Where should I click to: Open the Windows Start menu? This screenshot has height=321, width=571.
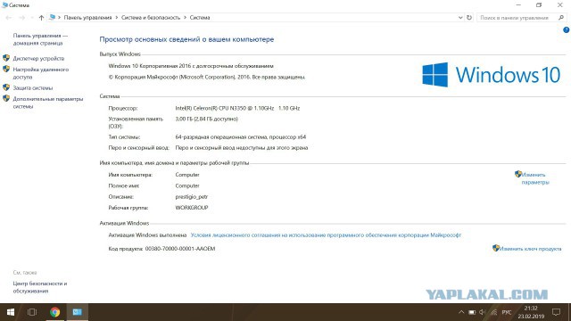click(10, 312)
